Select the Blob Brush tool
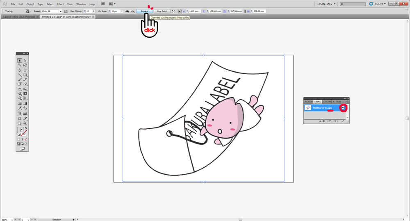This screenshot has height=221, width=410. coord(20,84)
